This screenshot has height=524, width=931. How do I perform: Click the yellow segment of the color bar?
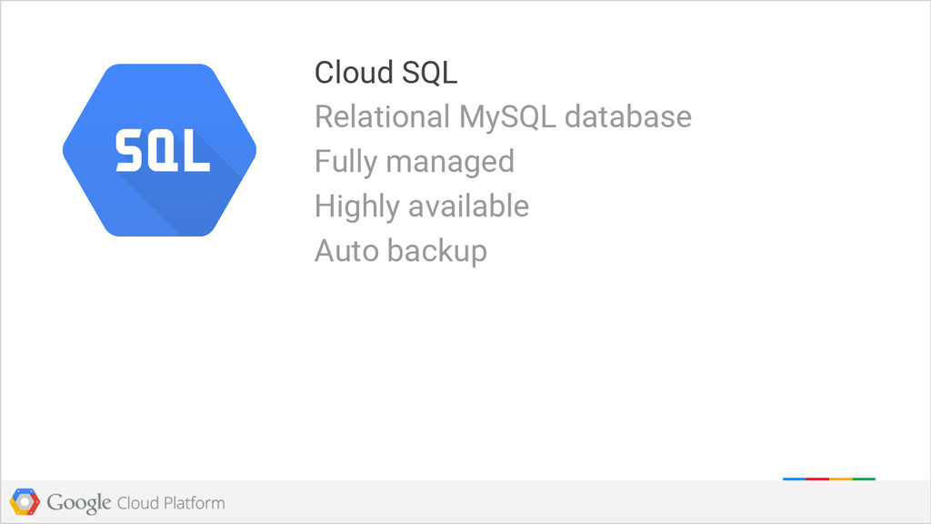click(841, 479)
